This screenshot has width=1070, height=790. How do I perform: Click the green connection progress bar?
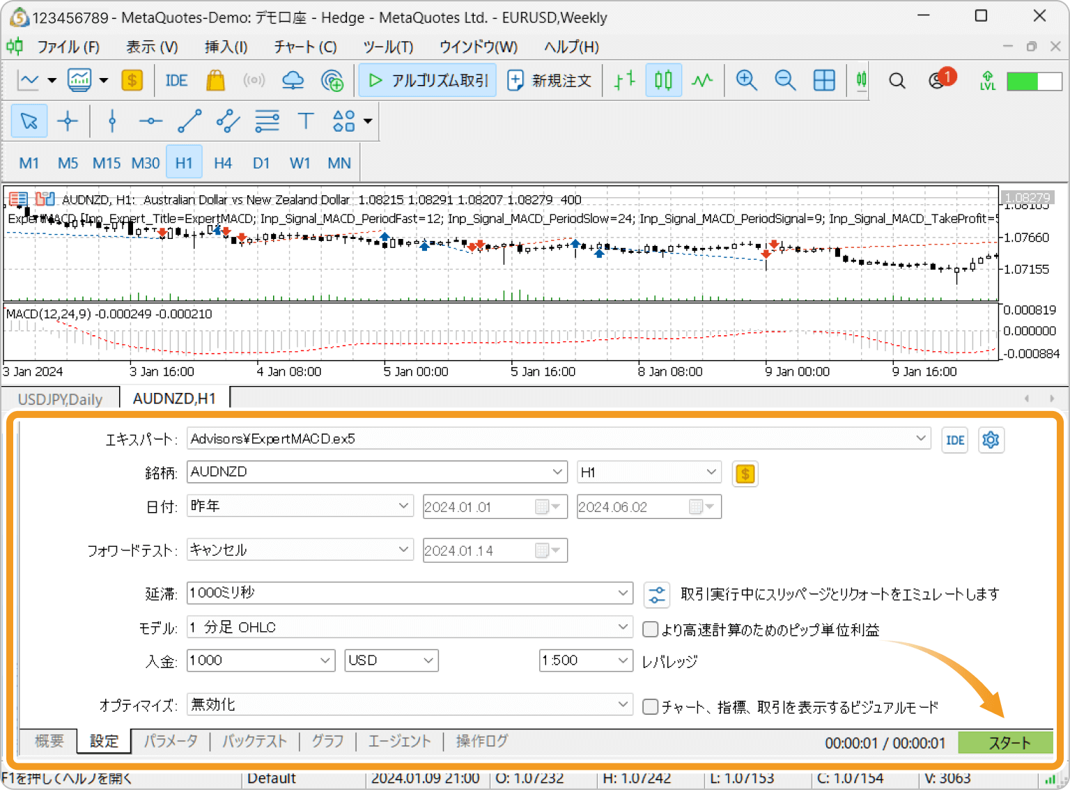coord(1034,81)
